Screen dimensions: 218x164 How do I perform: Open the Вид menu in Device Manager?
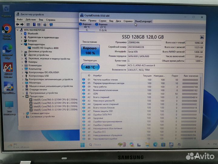point(41,20)
